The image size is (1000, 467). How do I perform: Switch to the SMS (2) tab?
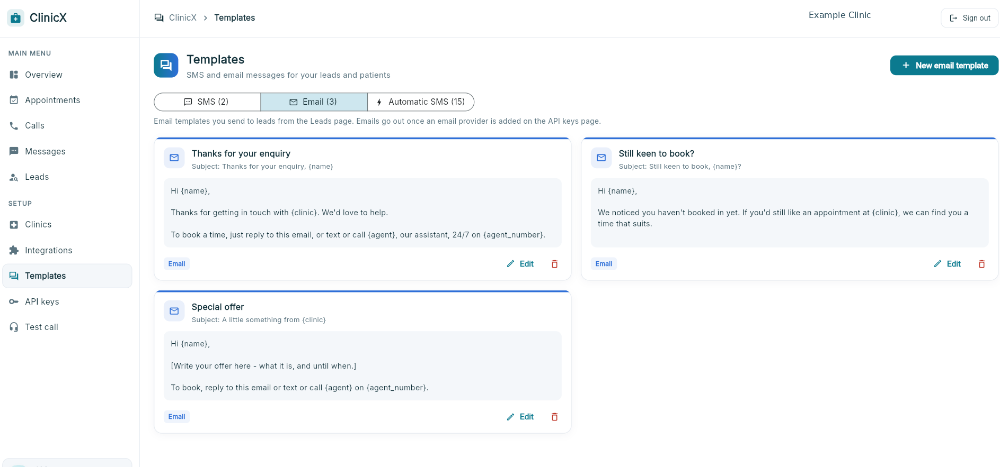tap(207, 102)
